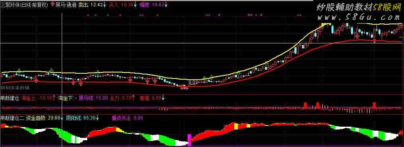This screenshot has height=147, width=404.
Task: Click the up arrow after 淘金上 value
Action: [54, 98]
